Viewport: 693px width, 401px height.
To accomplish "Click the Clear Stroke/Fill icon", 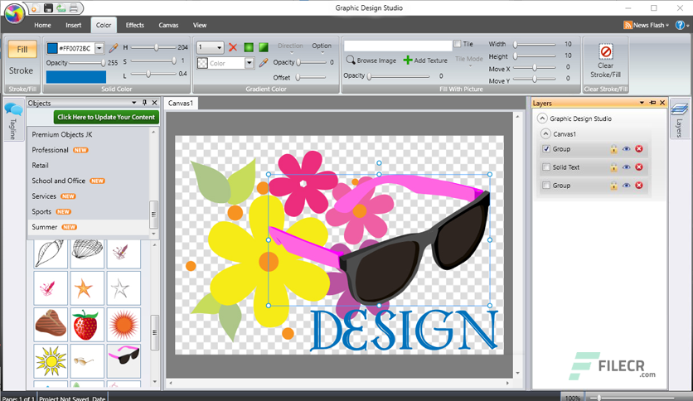I will (605, 51).
